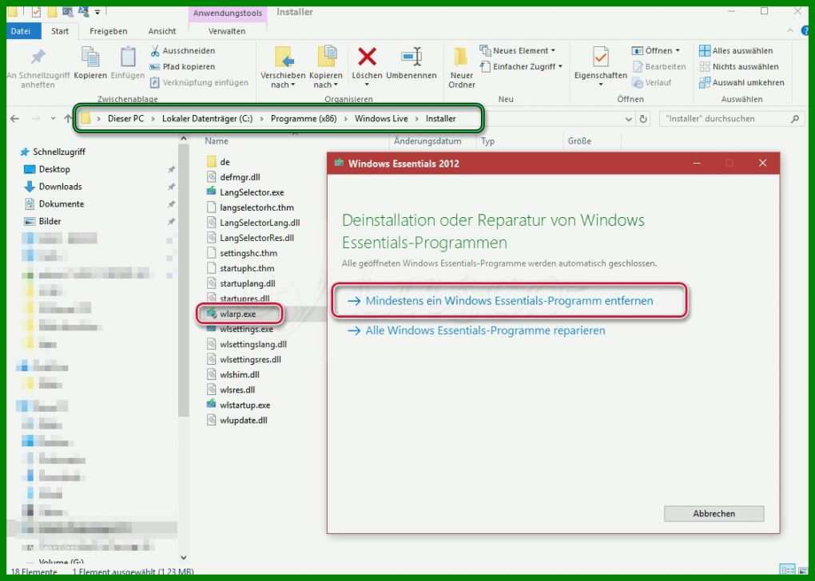The image size is (815, 581).
Task: Click the Einfügen clipboard icon
Action: point(128,57)
